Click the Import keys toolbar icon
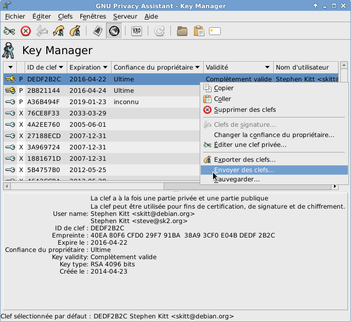 pos(59,31)
